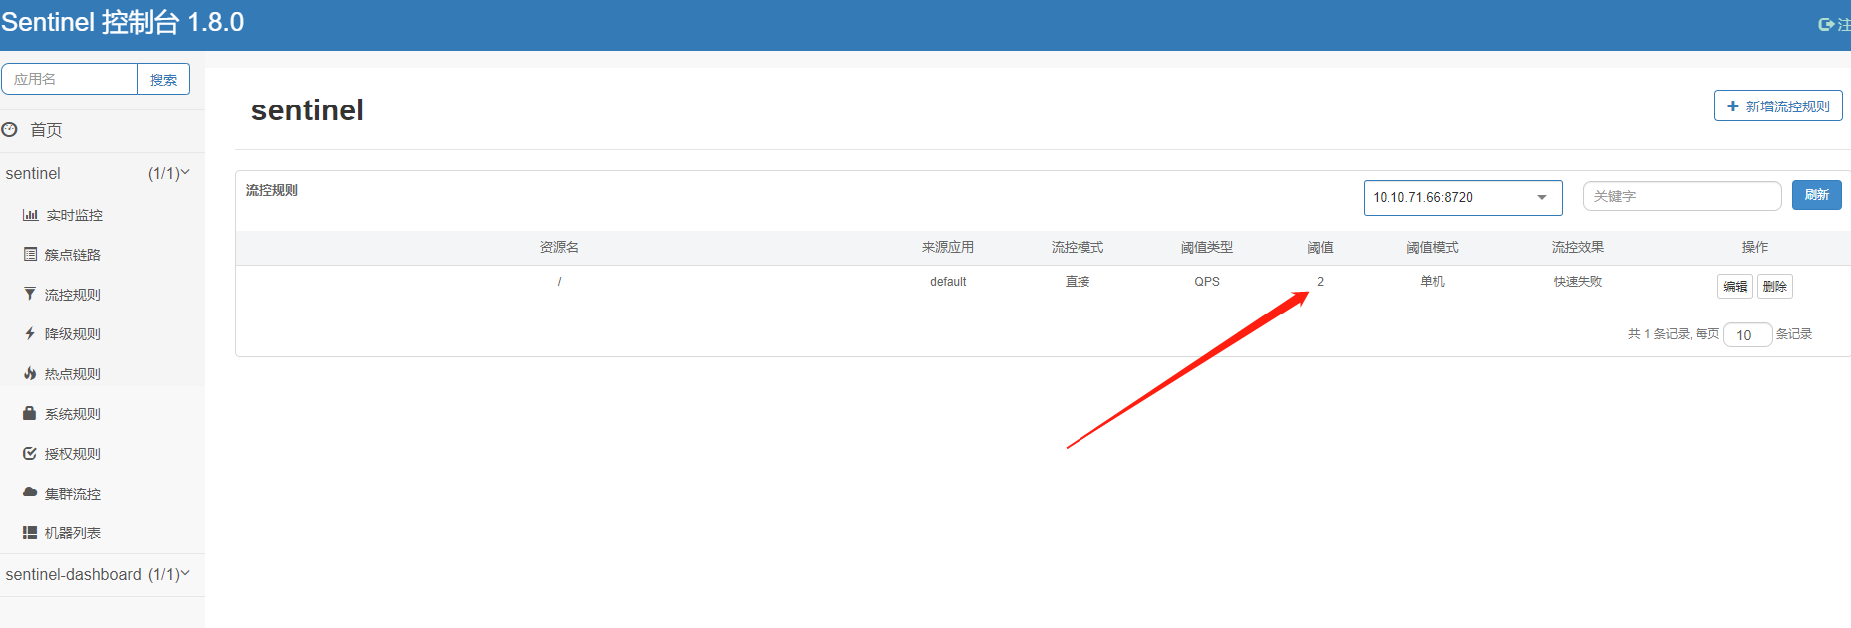1851x628 pixels.
Task: Click the 搜索 search button
Action: (163, 79)
